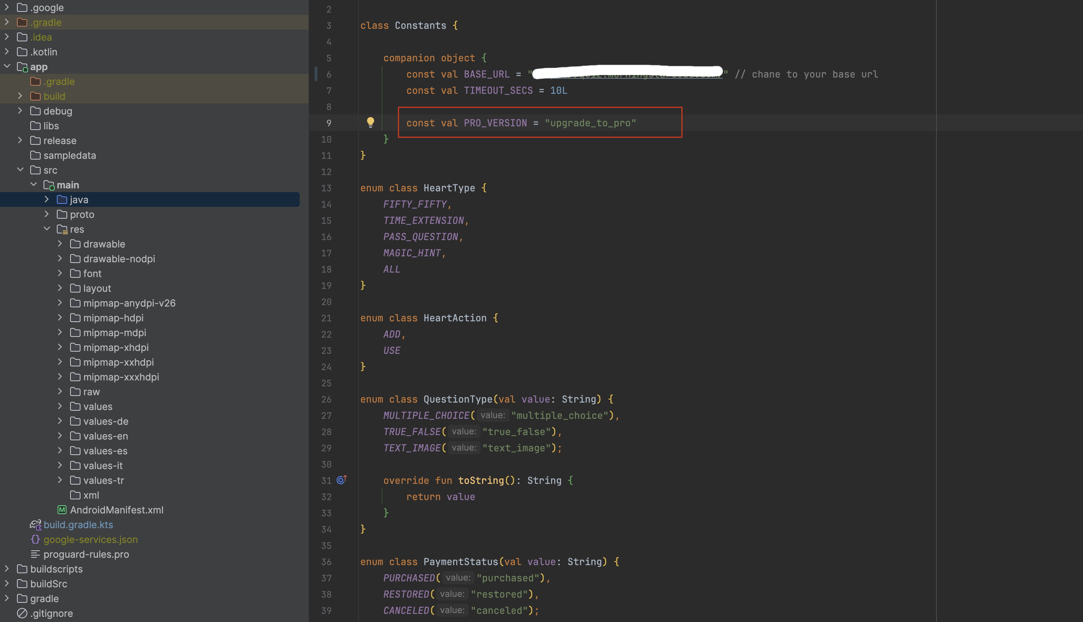
Task: Click the HeartAction enum class name
Action: (455, 318)
